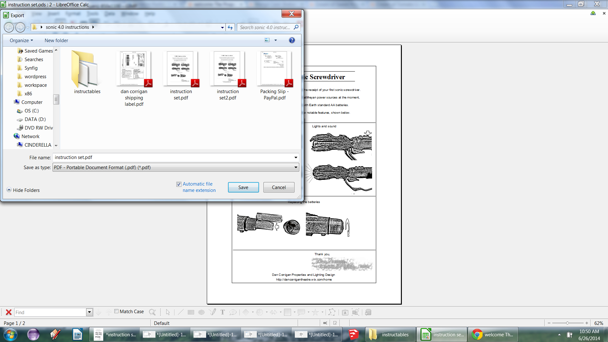
Task: Click New folder in toolbar
Action: (x=56, y=40)
